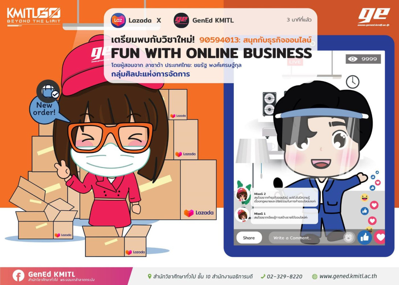
Task: Click the New order! speech bubble
Action: [44, 109]
